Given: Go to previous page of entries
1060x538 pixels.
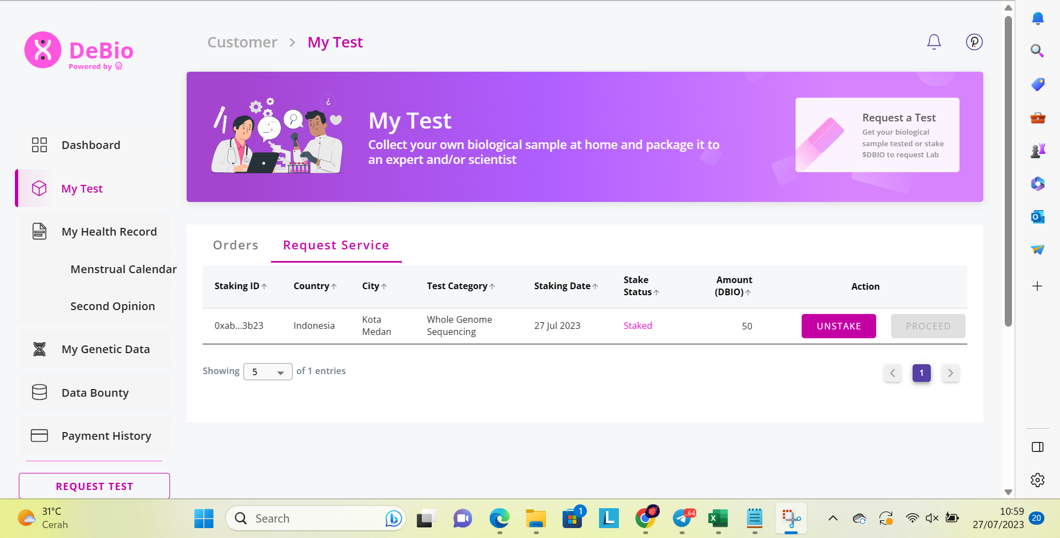Looking at the screenshot, I should [x=892, y=373].
